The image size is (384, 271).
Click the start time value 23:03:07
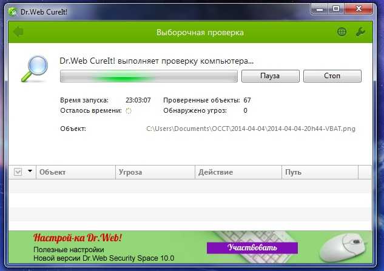pos(138,100)
